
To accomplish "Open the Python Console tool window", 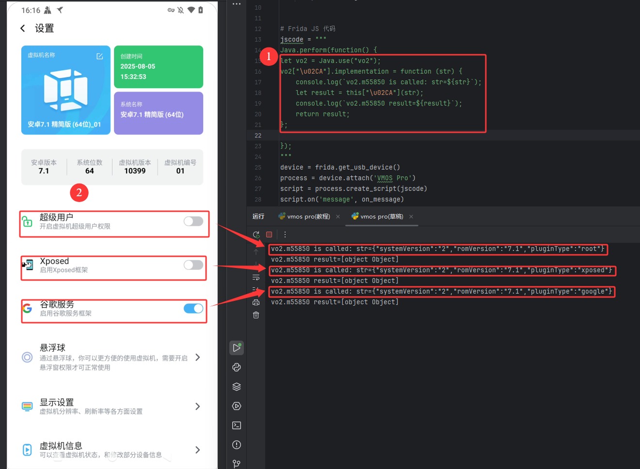I will (237, 367).
